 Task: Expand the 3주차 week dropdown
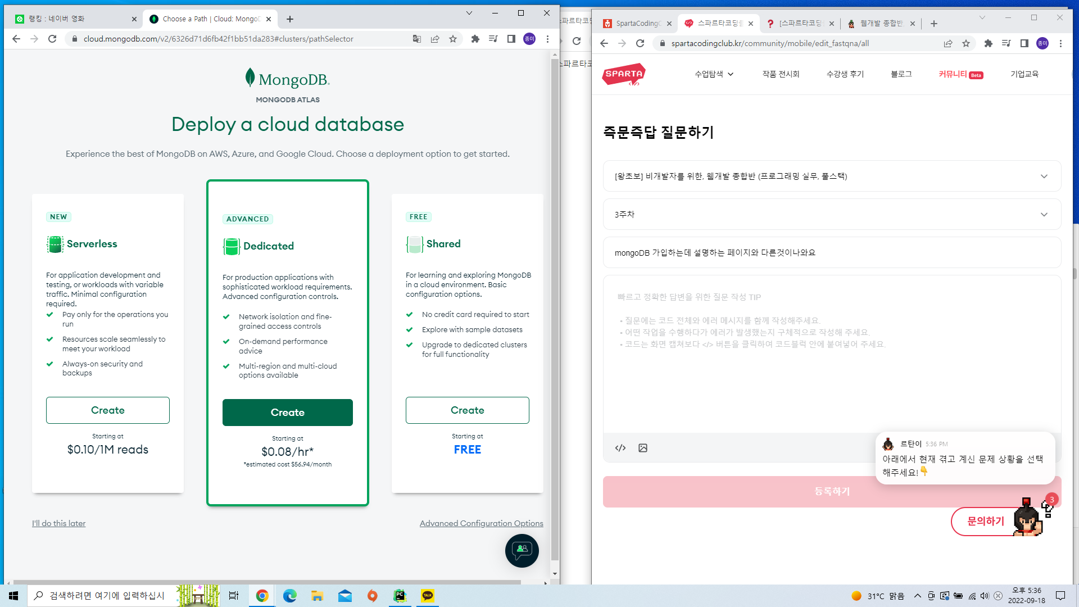point(832,214)
